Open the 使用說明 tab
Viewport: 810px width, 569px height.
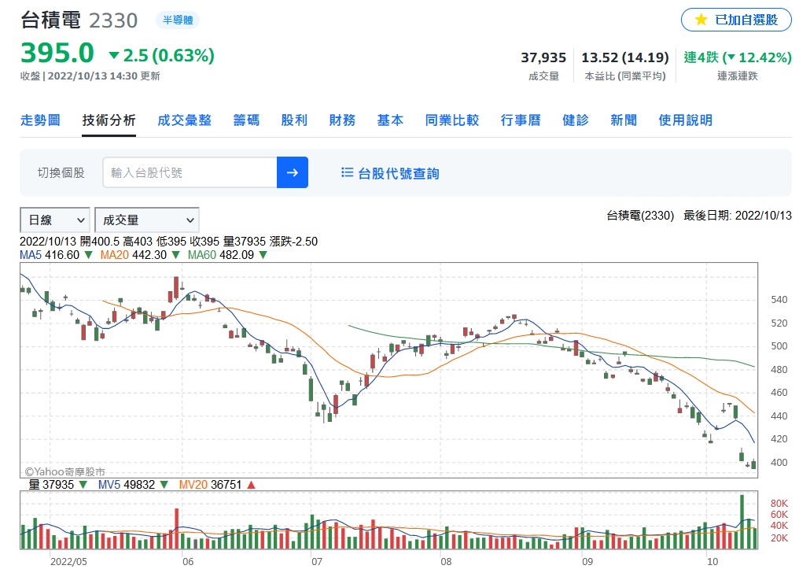click(x=686, y=120)
